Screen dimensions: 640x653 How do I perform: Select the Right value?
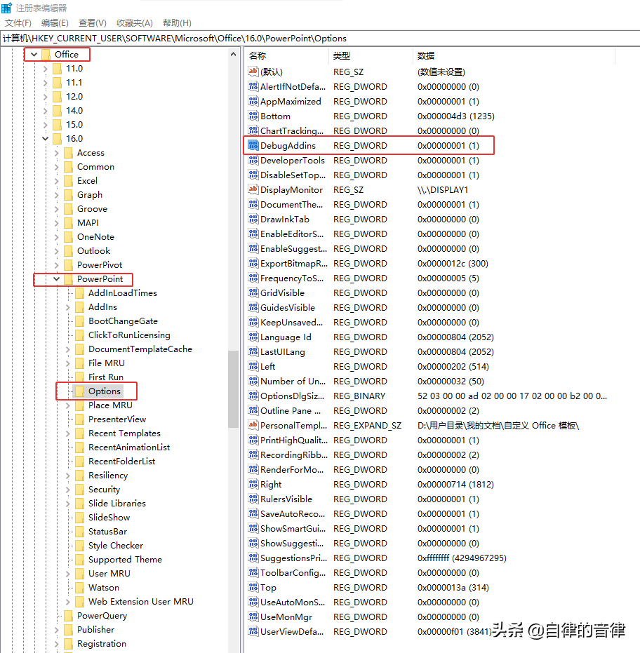(271, 485)
